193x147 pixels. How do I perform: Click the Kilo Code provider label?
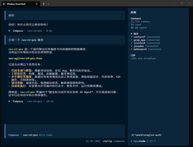pyautogui.click(x=46, y=135)
